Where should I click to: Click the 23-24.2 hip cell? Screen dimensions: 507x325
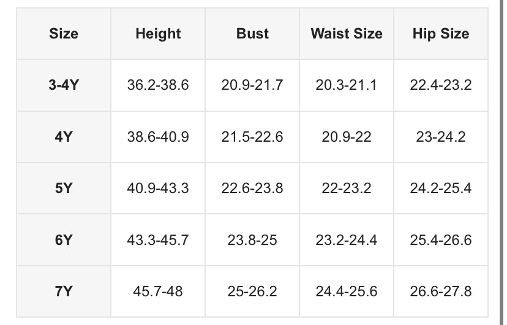pyautogui.click(x=441, y=137)
